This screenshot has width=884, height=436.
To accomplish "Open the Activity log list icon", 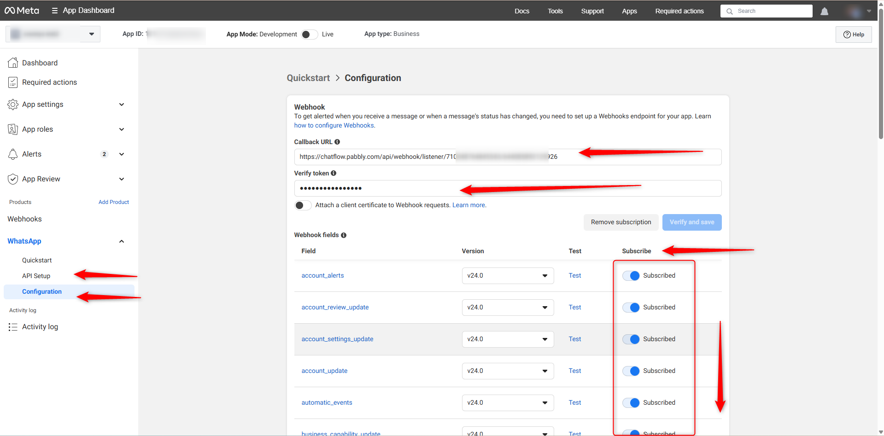I will pyautogui.click(x=13, y=327).
